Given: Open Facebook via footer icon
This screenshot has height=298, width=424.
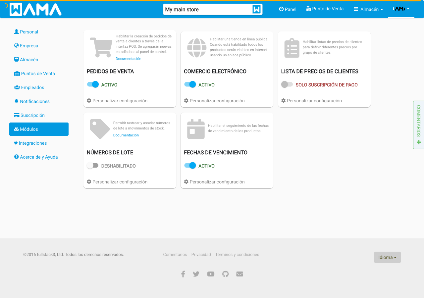Looking at the screenshot, I should 183,274.
